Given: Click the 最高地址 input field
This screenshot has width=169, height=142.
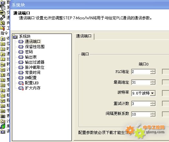Looking at the screenshot, I should pos(141,82).
